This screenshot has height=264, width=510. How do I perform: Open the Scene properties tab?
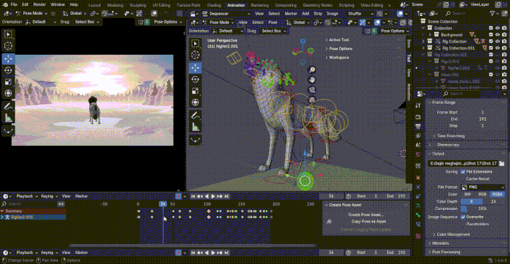click(419, 145)
